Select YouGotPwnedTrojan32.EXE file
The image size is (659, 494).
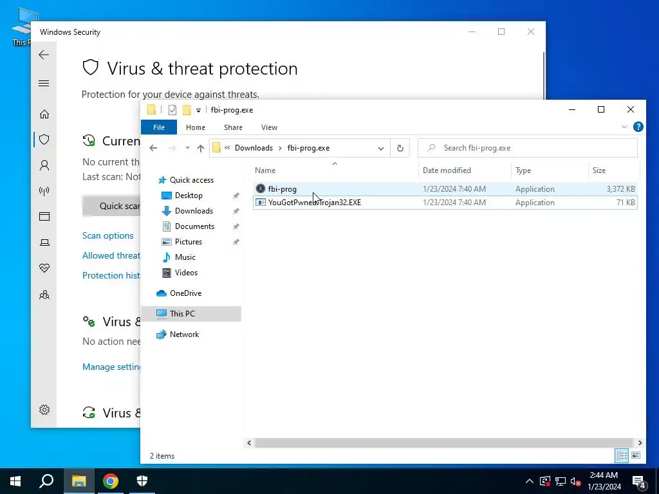(445, 203)
